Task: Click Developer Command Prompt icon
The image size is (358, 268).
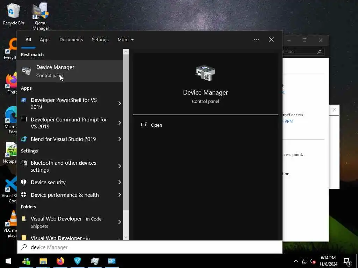Action: tap(24, 119)
